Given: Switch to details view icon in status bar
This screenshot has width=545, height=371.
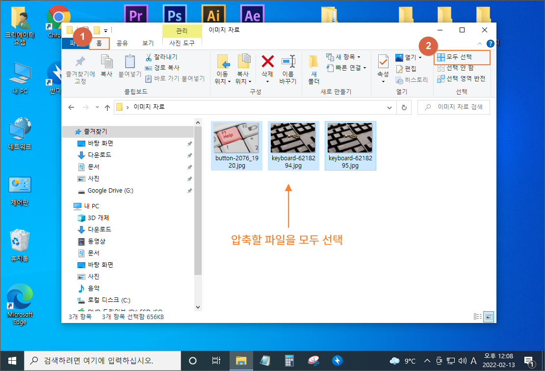Looking at the screenshot, I should coord(478,317).
